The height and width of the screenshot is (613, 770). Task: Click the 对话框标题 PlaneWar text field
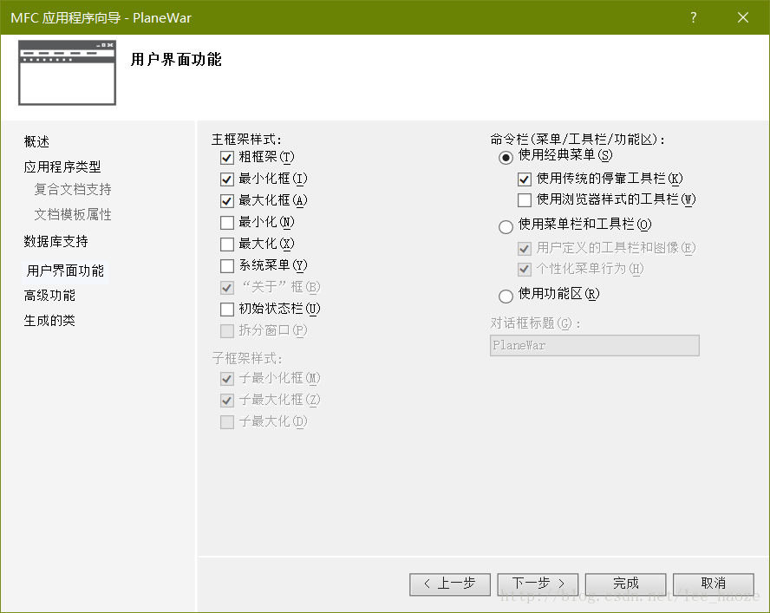595,345
